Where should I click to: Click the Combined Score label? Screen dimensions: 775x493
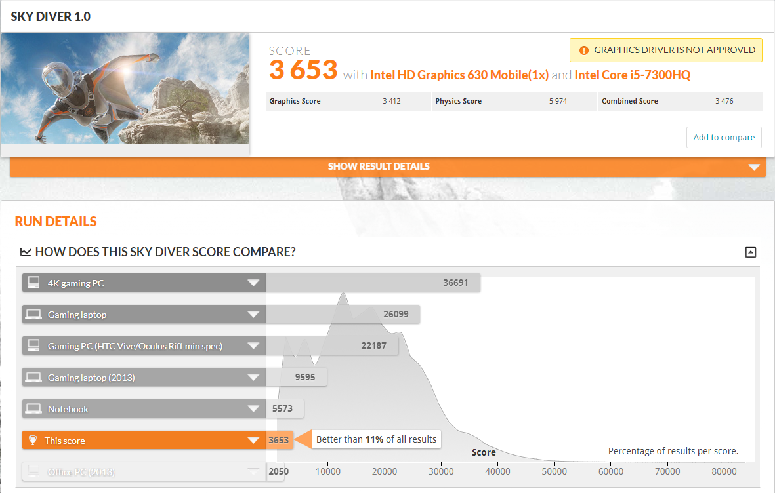[630, 101]
